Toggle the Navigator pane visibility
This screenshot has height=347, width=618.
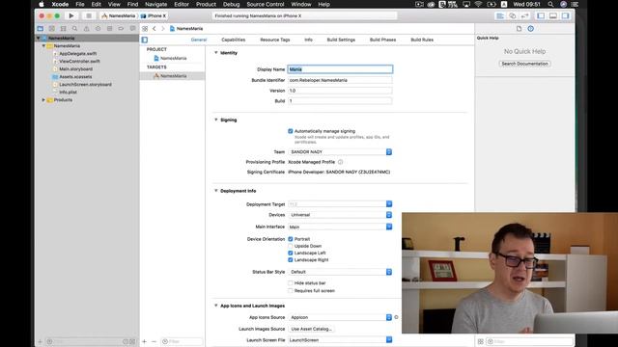pos(541,15)
